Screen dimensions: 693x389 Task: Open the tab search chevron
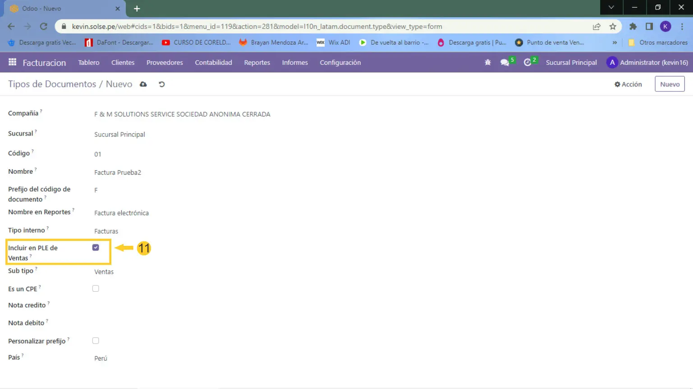(x=611, y=7)
